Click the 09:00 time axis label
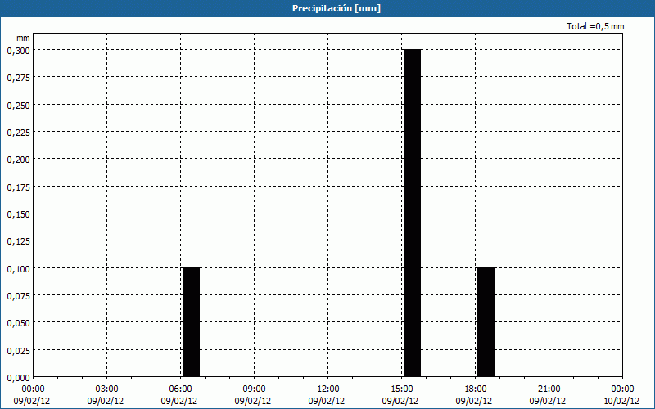655x409 pixels. (x=254, y=389)
